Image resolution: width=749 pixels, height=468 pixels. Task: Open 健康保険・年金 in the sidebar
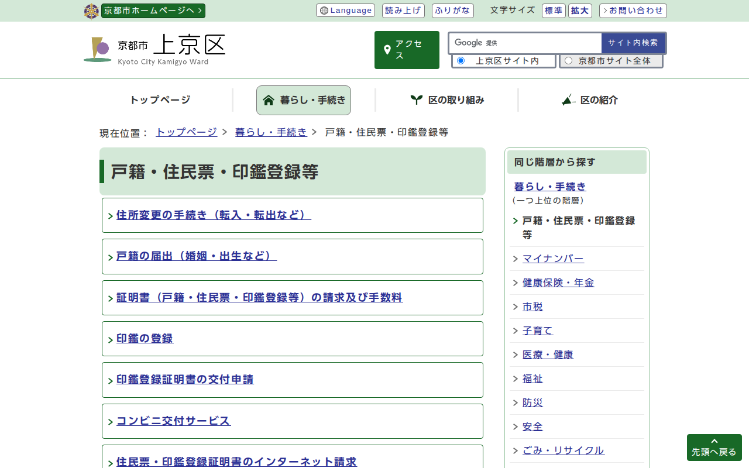(558, 283)
